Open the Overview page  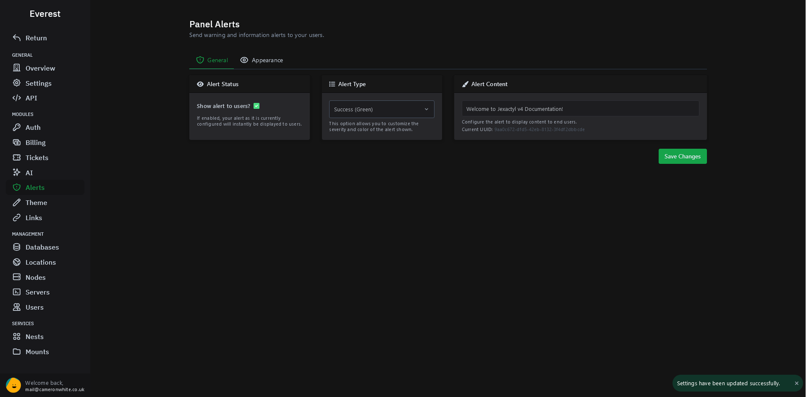click(x=45, y=68)
